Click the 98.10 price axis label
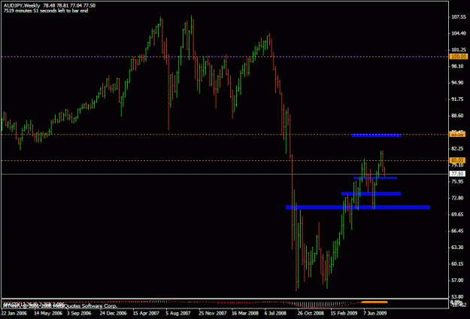The height and width of the screenshot is (319, 470). pyautogui.click(x=459, y=66)
